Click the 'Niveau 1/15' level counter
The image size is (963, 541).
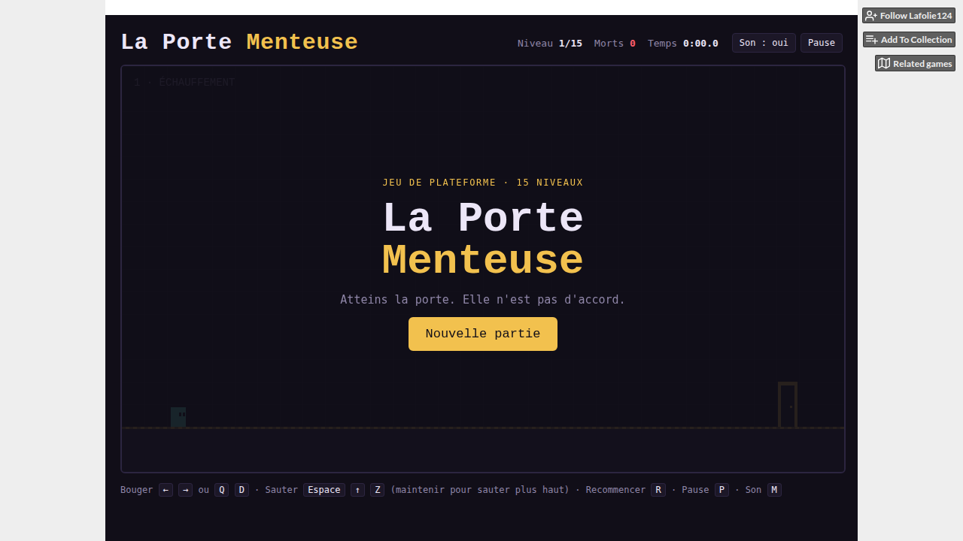(x=550, y=44)
